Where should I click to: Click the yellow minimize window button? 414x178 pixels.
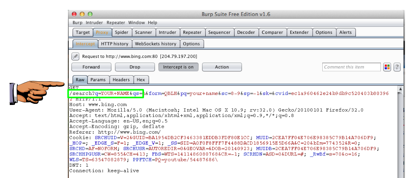point(82,14)
